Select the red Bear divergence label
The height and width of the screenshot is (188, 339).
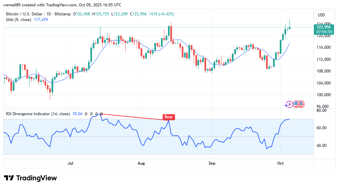[169, 117]
